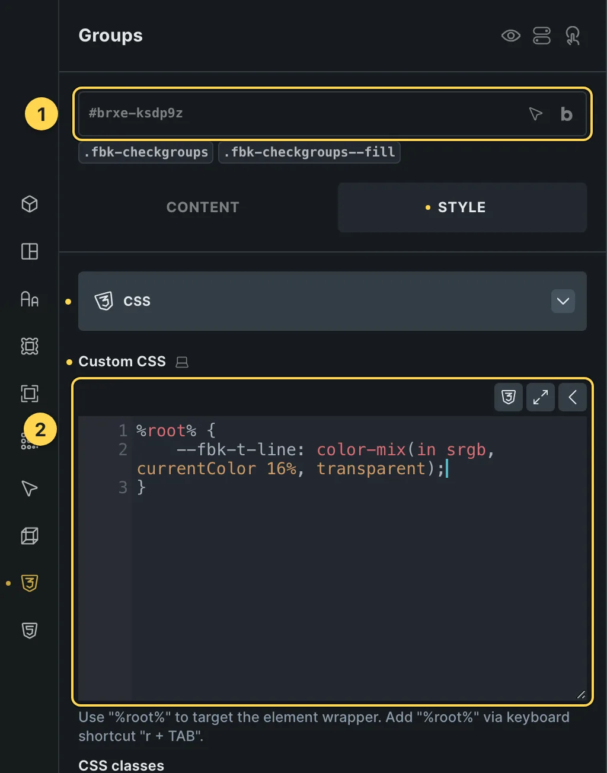Focus the #brxe-ksdp9z ID input field
Viewport: 607px width, 773px height.
pyautogui.click(x=333, y=114)
